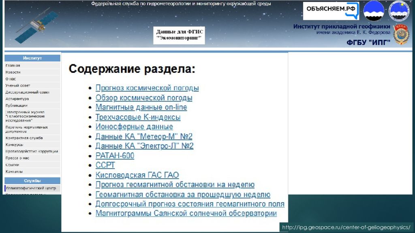The width and height of the screenshot is (415, 233).
Task: Open Трехчасовые К-индексы link
Action: [x=138, y=117]
